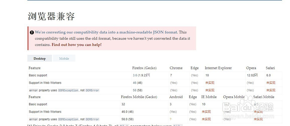
Task: Select the Desktop tab
Action: (x=40, y=59)
